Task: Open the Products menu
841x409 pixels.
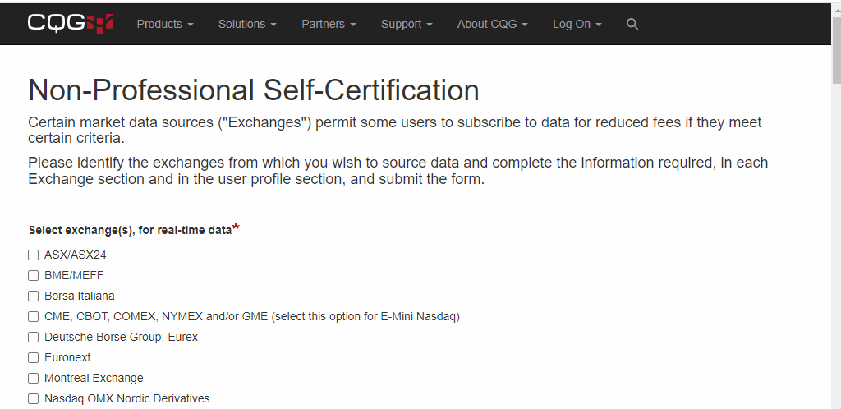Action: click(x=165, y=24)
